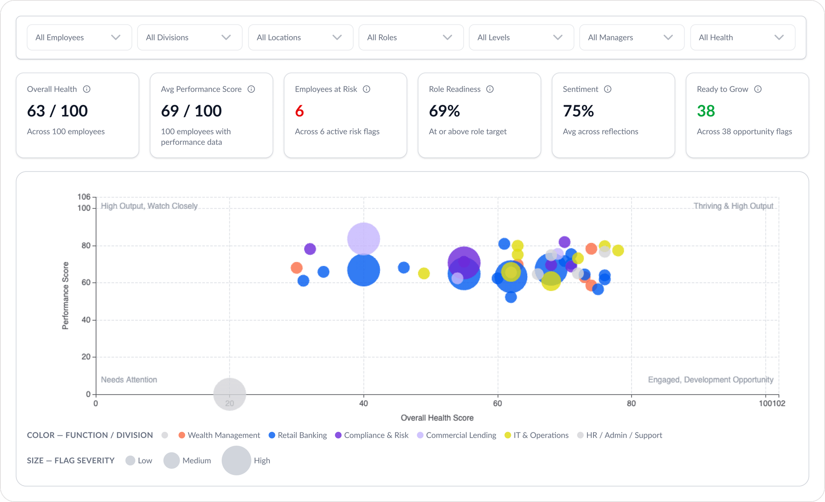
Task: Open the Ready to Grow info icon
Action: click(x=758, y=89)
